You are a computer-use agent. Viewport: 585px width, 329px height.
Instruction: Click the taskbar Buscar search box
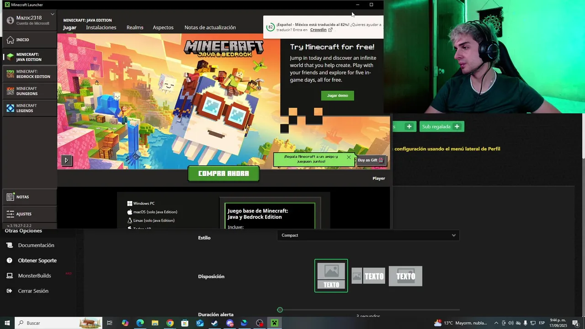[58, 323]
